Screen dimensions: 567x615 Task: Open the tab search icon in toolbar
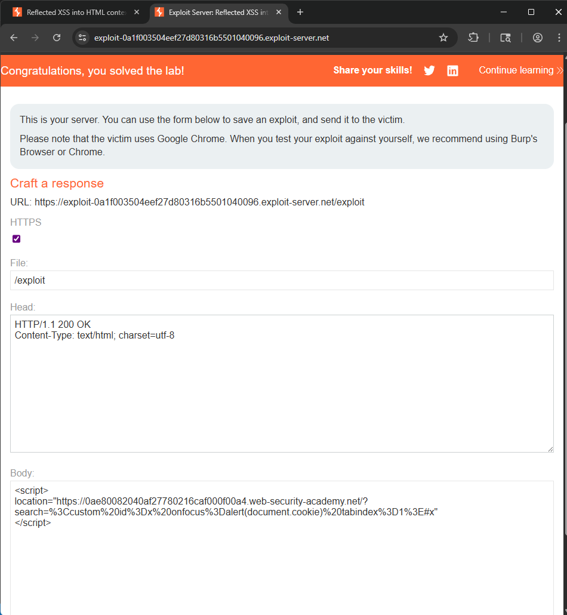pyautogui.click(x=506, y=38)
